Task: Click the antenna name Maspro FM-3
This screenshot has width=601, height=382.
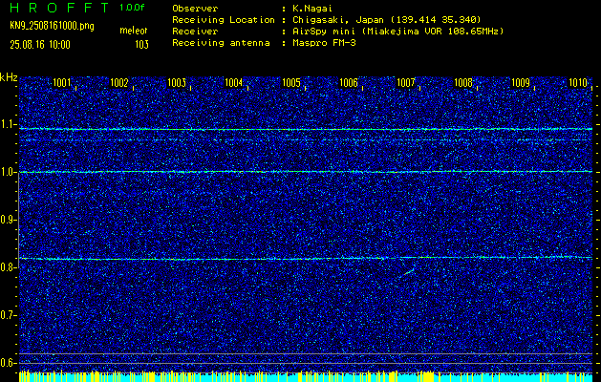Action: point(323,43)
